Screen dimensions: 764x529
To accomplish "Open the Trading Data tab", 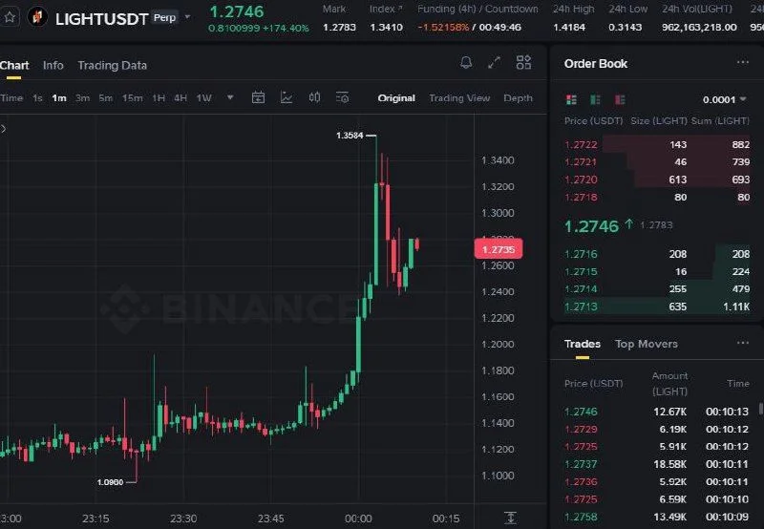I will coord(112,65).
